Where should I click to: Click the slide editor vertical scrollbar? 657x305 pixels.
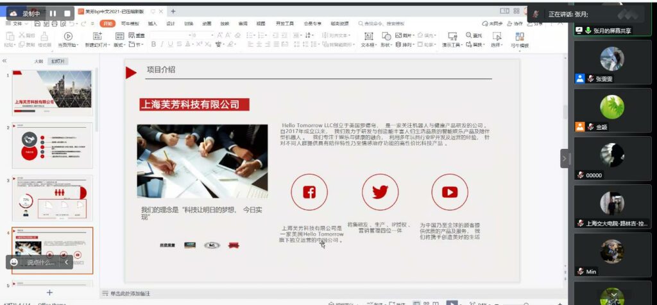pos(565,112)
